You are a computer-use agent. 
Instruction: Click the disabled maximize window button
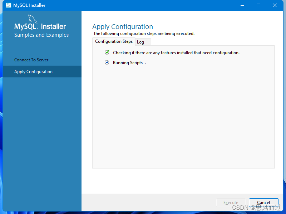point(258,5)
